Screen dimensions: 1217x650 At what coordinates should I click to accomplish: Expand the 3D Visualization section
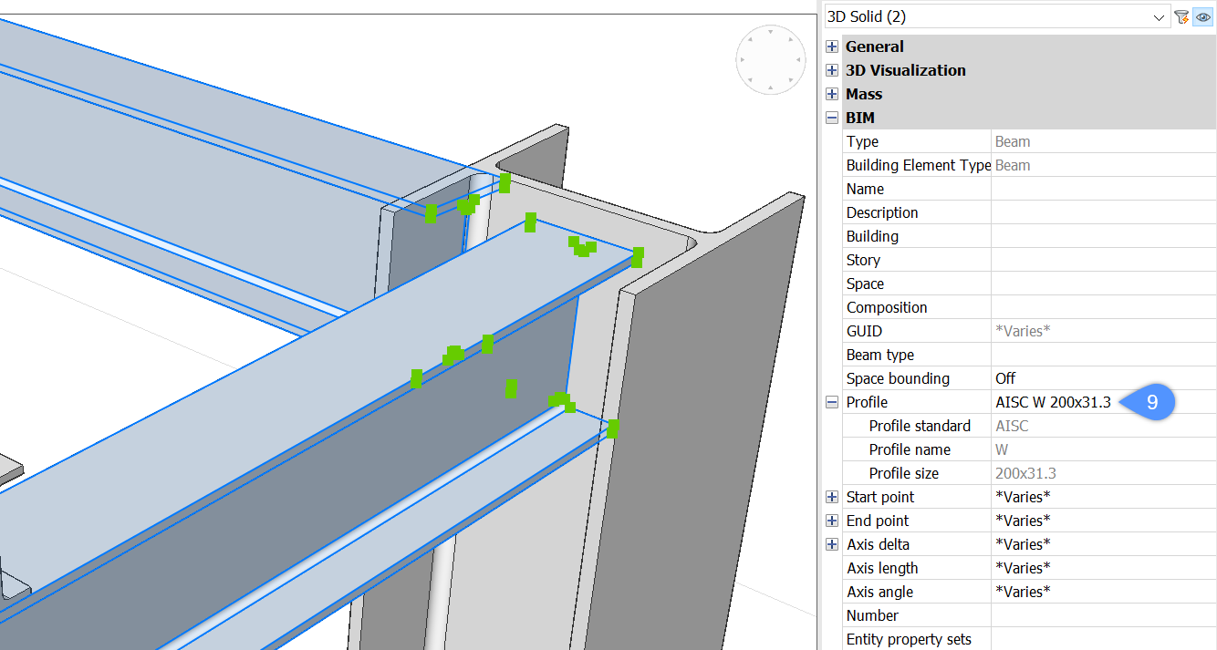click(832, 70)
